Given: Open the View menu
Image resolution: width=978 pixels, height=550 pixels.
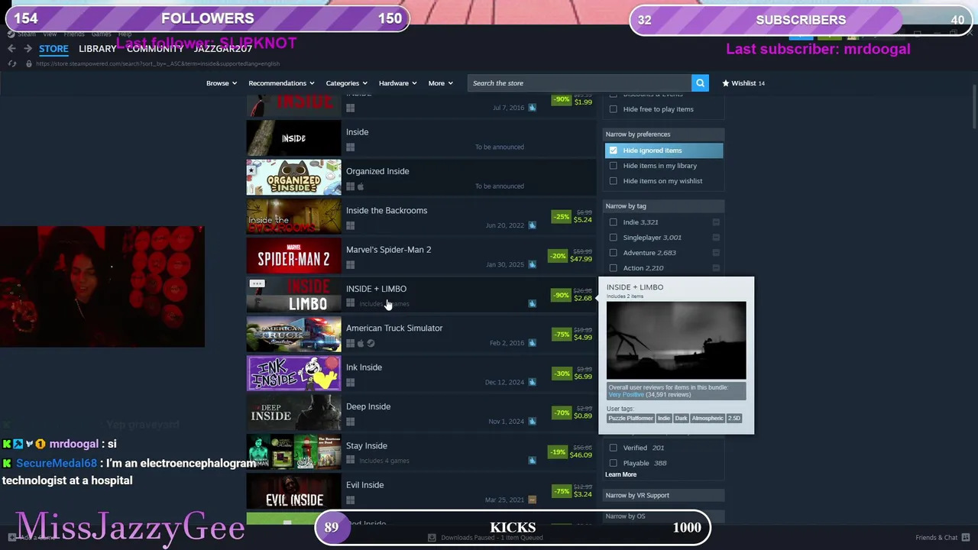Looking at the screenshot, I should 50,34.
